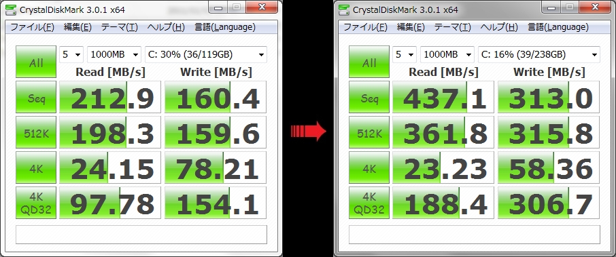
Task: Open 1000MB test size dropdown in right window
Action: [x=447, y=54]
